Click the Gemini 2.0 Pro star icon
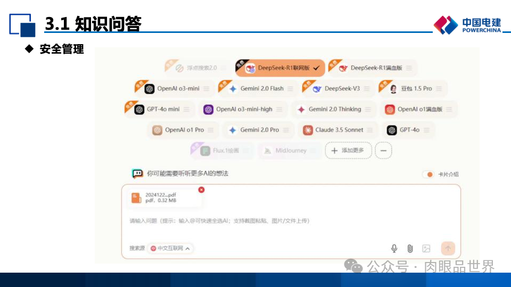 233,130
